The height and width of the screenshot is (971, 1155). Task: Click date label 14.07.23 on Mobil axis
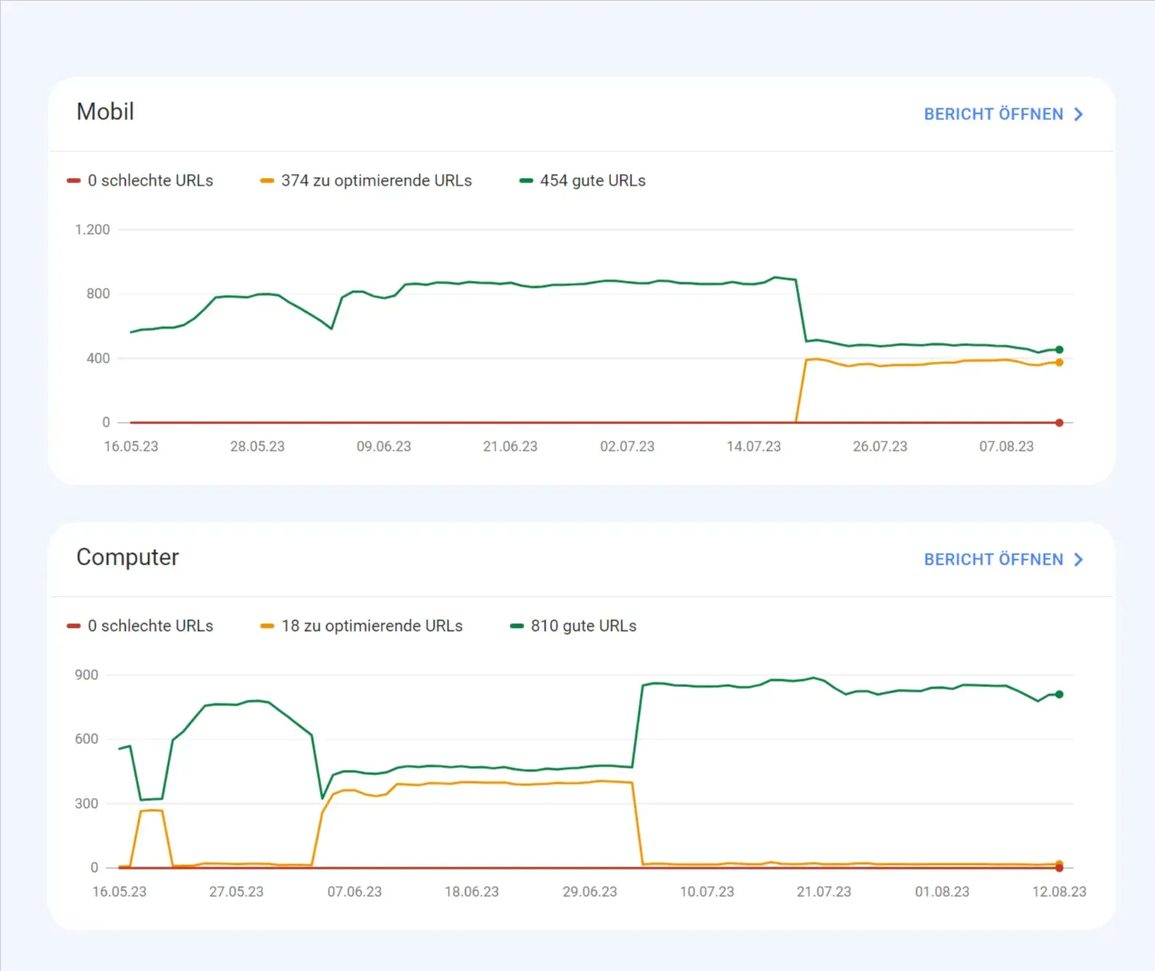tap(754, 446)
